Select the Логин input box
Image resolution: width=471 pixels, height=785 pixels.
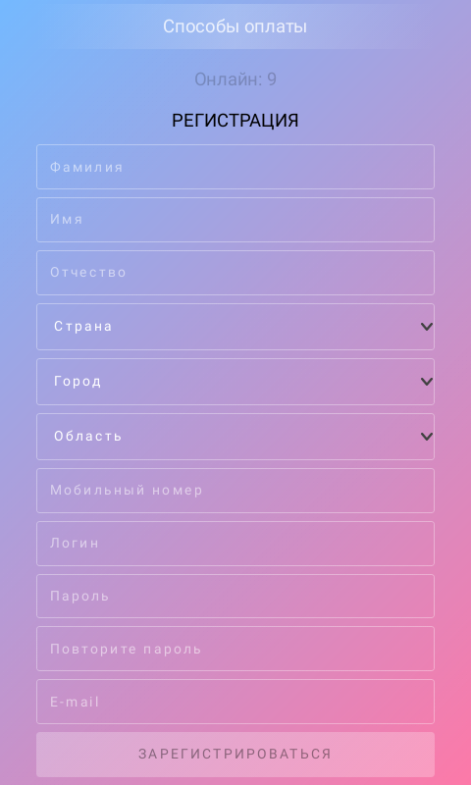(235, 544)
